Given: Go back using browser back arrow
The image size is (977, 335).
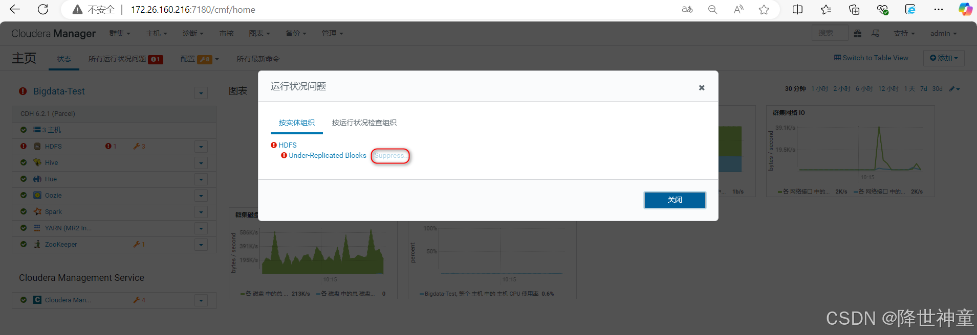Looking at the screenshot, I should click(15, 9).
